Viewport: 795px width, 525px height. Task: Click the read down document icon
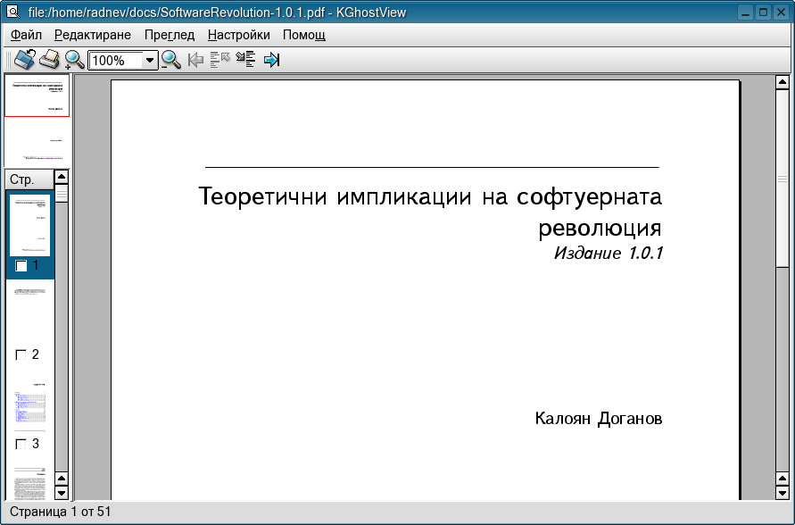tap(245, 60)
